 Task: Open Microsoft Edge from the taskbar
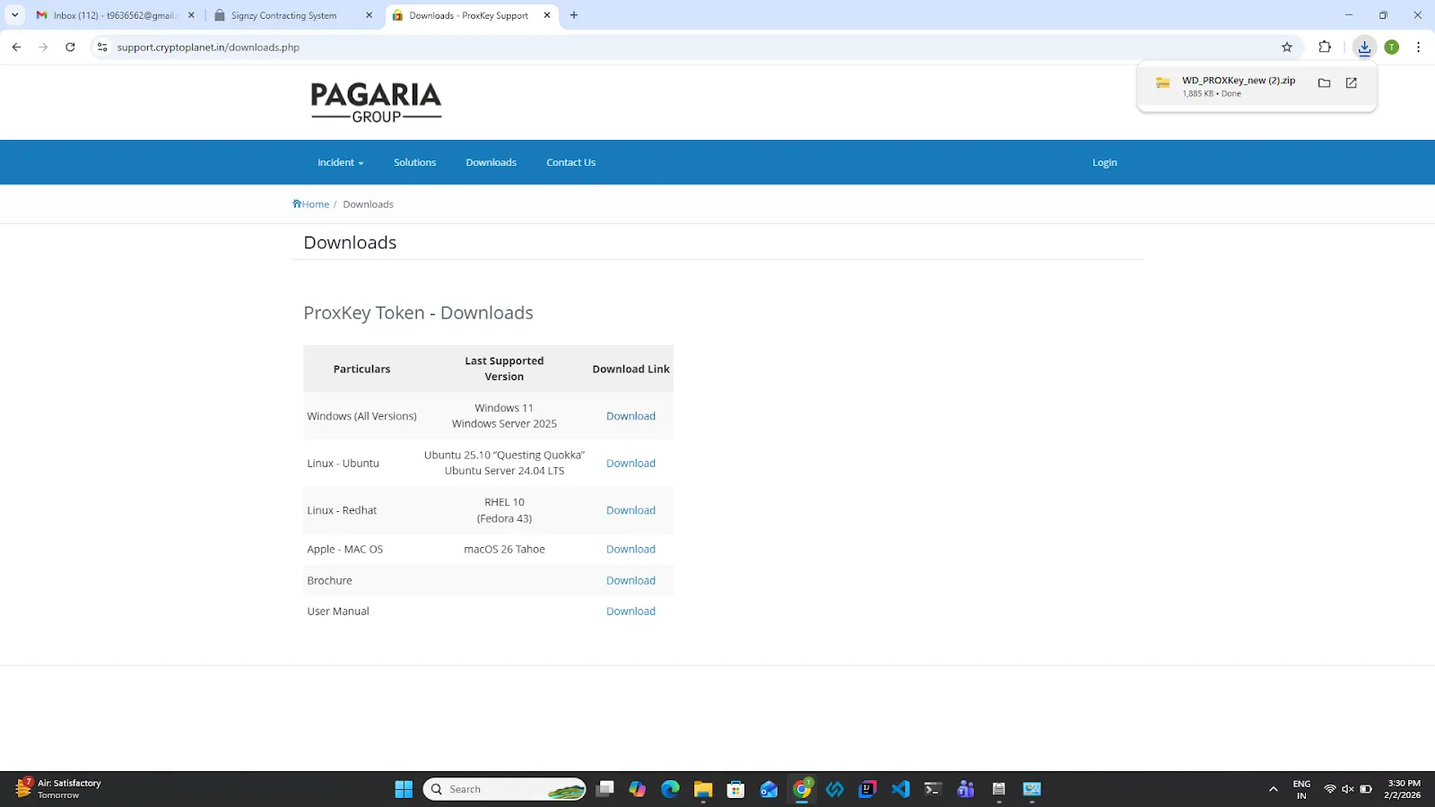pyautogui.click(x=670, y=789)
